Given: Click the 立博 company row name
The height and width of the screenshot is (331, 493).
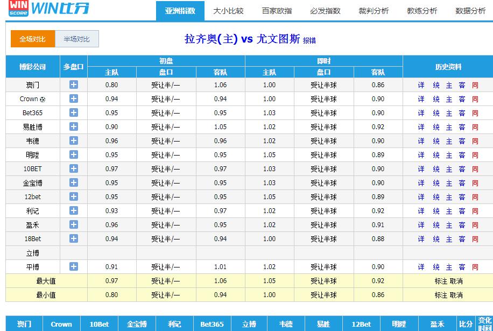Looking at the screenshot, I should click(x=33, y=253).
